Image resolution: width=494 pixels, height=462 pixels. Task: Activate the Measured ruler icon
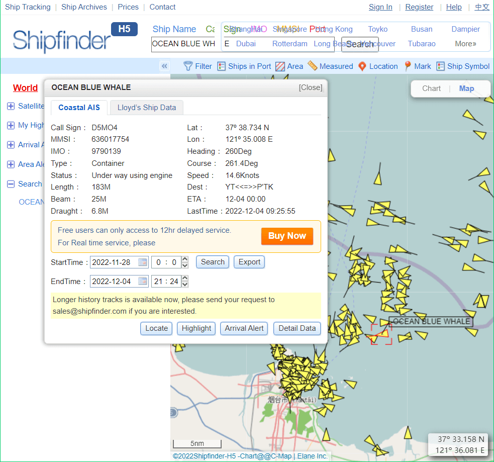312,65
